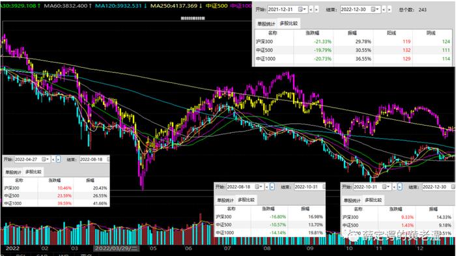Step start date 2021-12-31 back one day
This screenshot has height=256, width=456.
(311, 10)
